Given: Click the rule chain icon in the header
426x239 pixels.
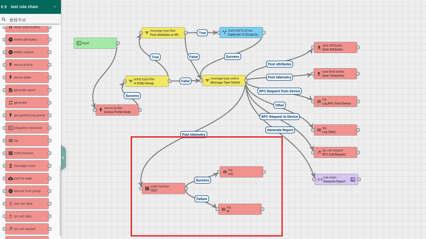Looking at the screenshot, I should (4, 7).
